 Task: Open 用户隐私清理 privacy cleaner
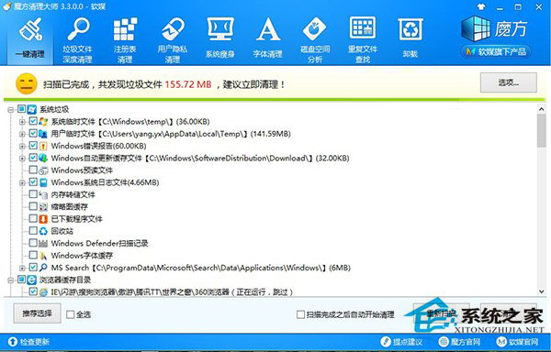point(173,40)
